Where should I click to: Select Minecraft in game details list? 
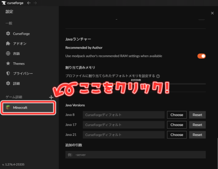pos(28,108)
